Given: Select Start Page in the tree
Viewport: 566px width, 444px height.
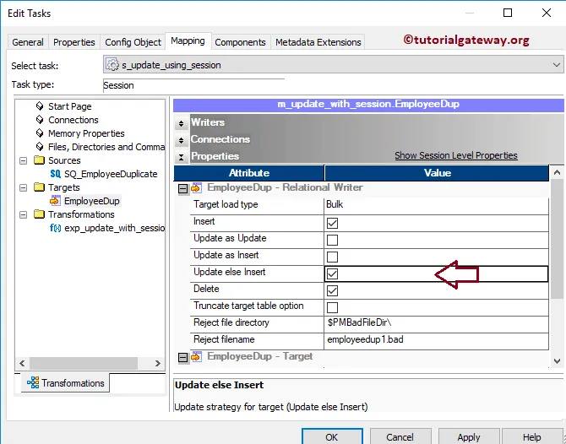Looking at the screenshot, I should 69,106.
